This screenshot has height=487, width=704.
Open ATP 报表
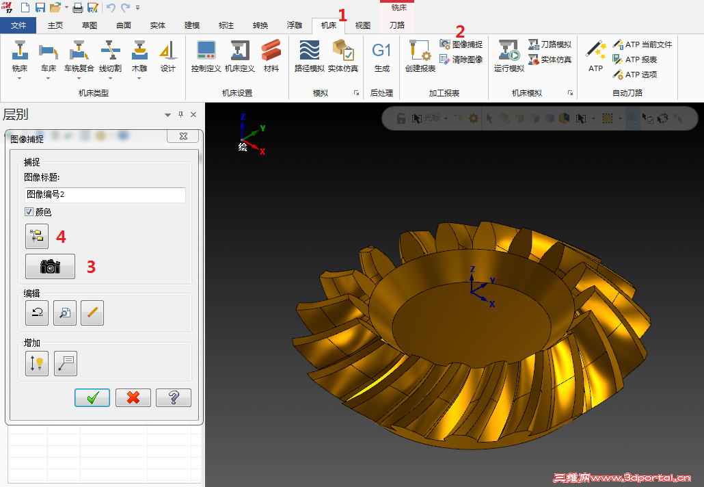coord(635,60)
